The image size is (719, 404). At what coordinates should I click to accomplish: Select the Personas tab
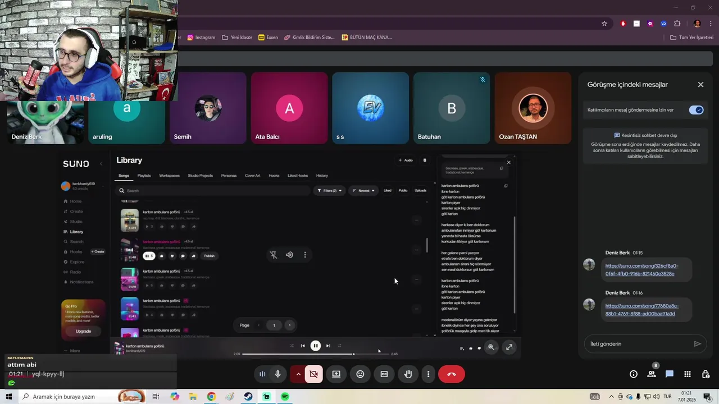pyautogui.click(x=229, y=176)
